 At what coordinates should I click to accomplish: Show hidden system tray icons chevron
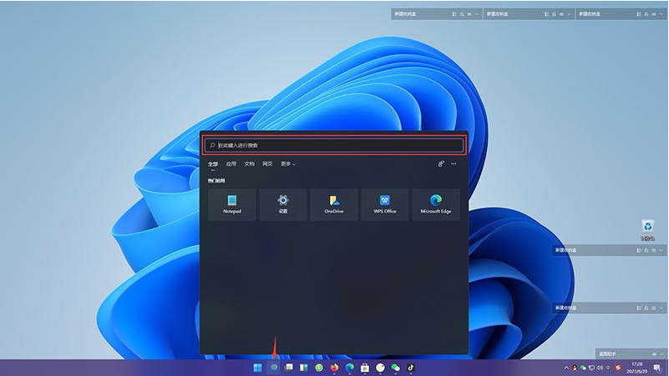[566, 368]
